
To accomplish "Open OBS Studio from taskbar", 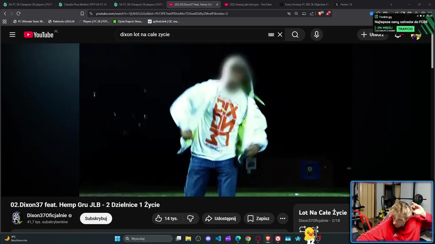I will click(x=198, y=239).
